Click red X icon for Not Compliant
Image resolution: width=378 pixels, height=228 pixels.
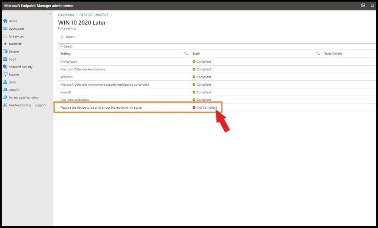[194, 108]
